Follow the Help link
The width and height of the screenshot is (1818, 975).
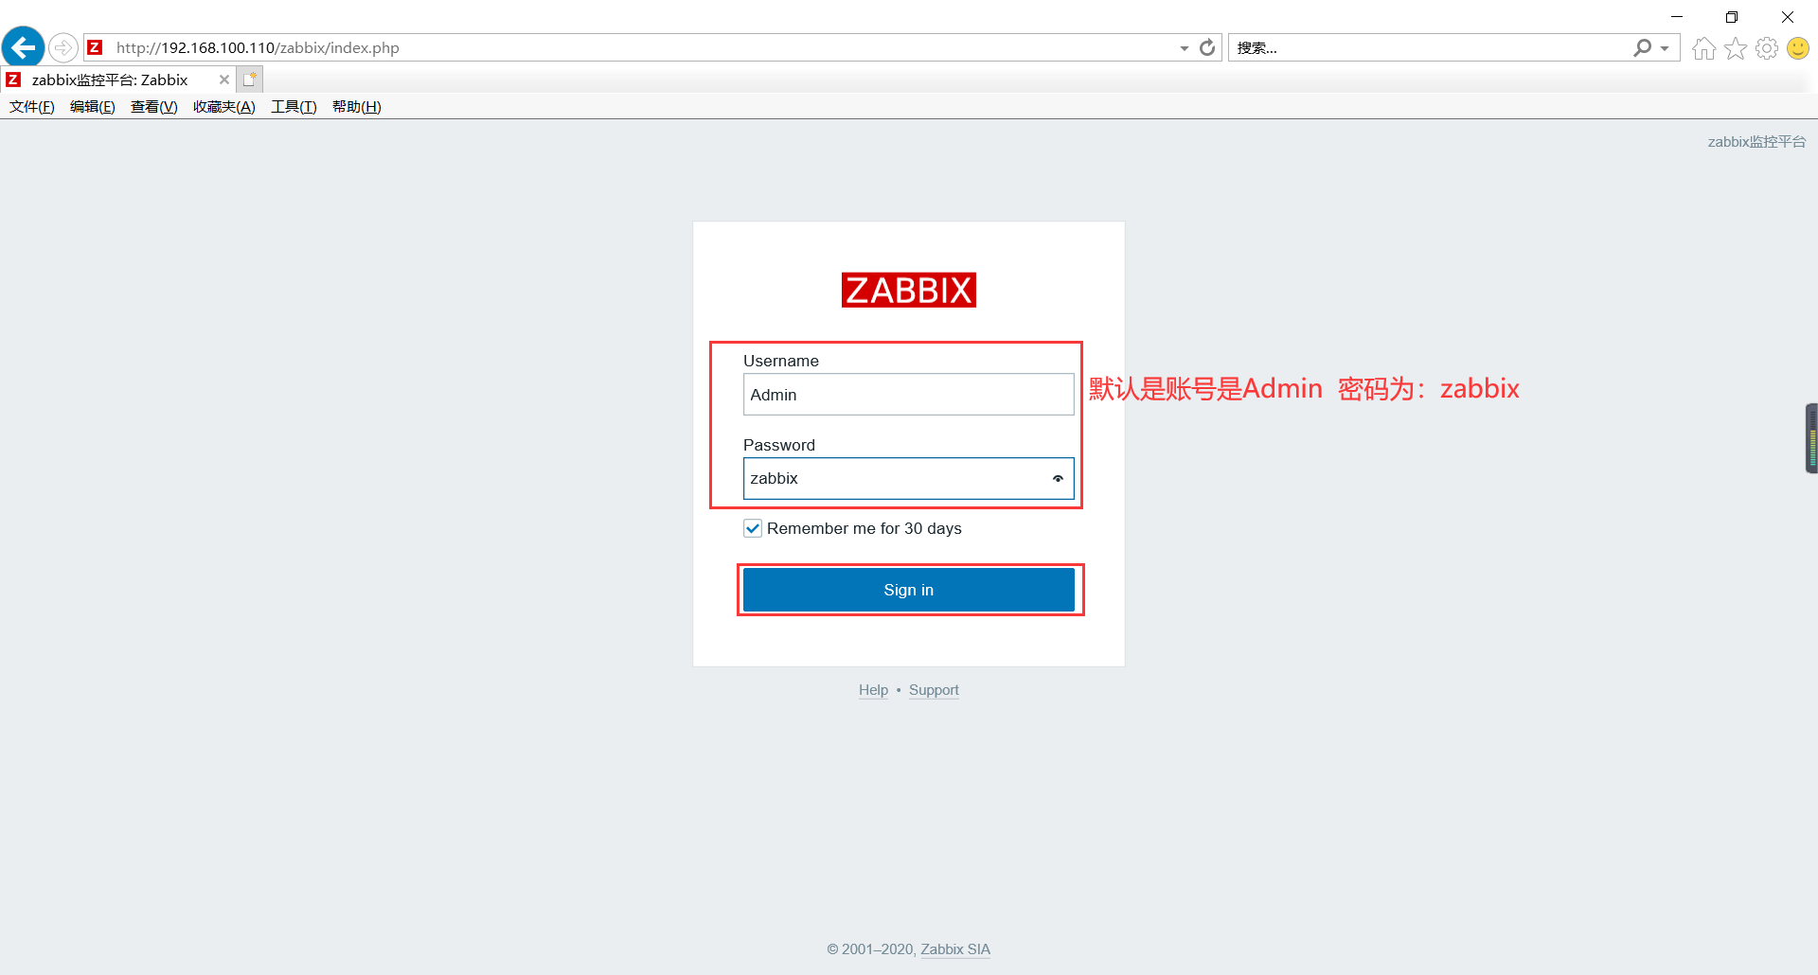click(873, 690)
